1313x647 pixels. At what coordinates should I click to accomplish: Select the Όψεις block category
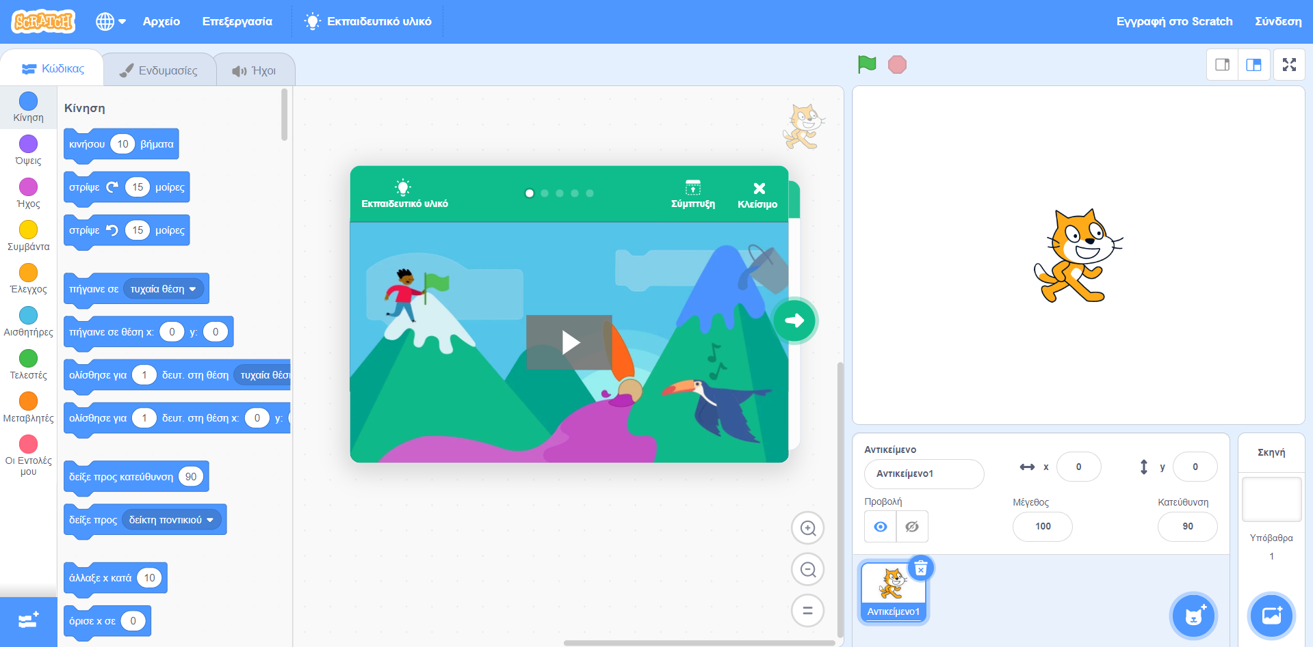click(x=28, y=150)
